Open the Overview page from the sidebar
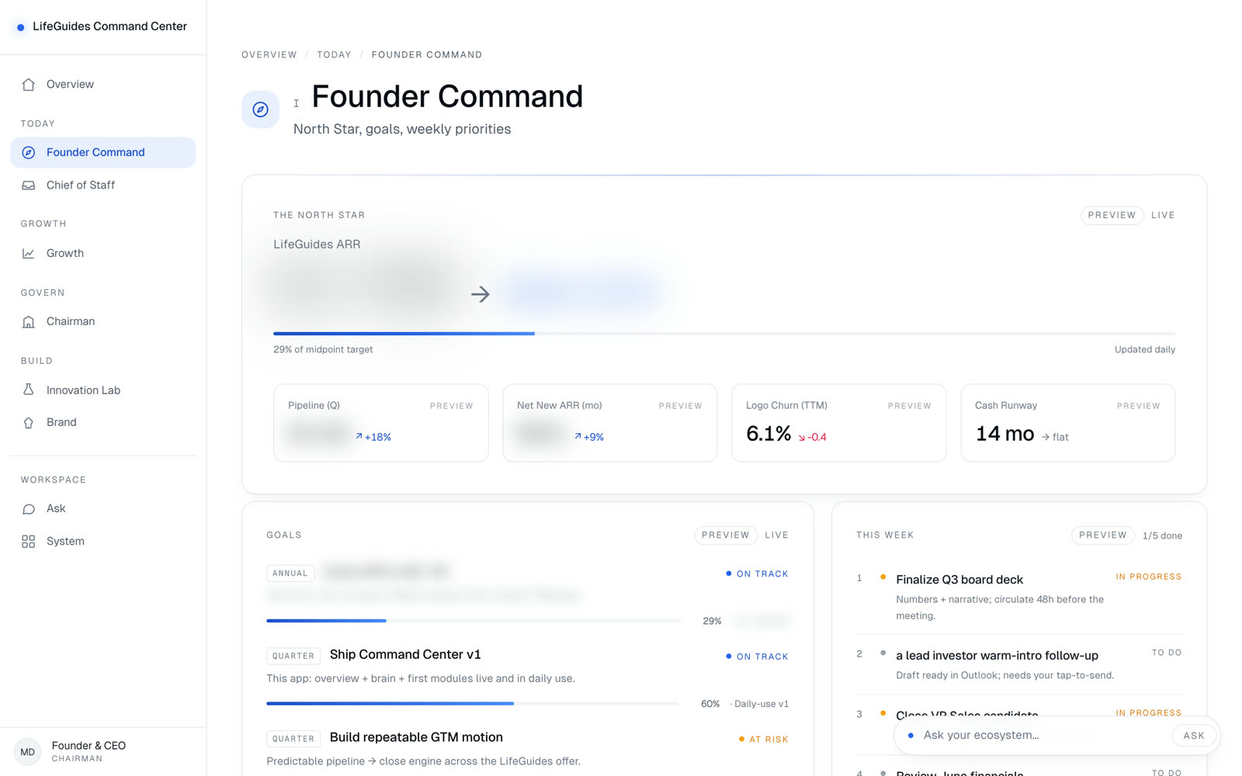This screenshot has width=1242, height=776. coord(103,85)
